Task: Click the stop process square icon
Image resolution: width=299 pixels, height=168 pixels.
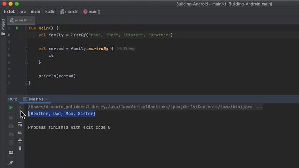Action: pos(11,118)
